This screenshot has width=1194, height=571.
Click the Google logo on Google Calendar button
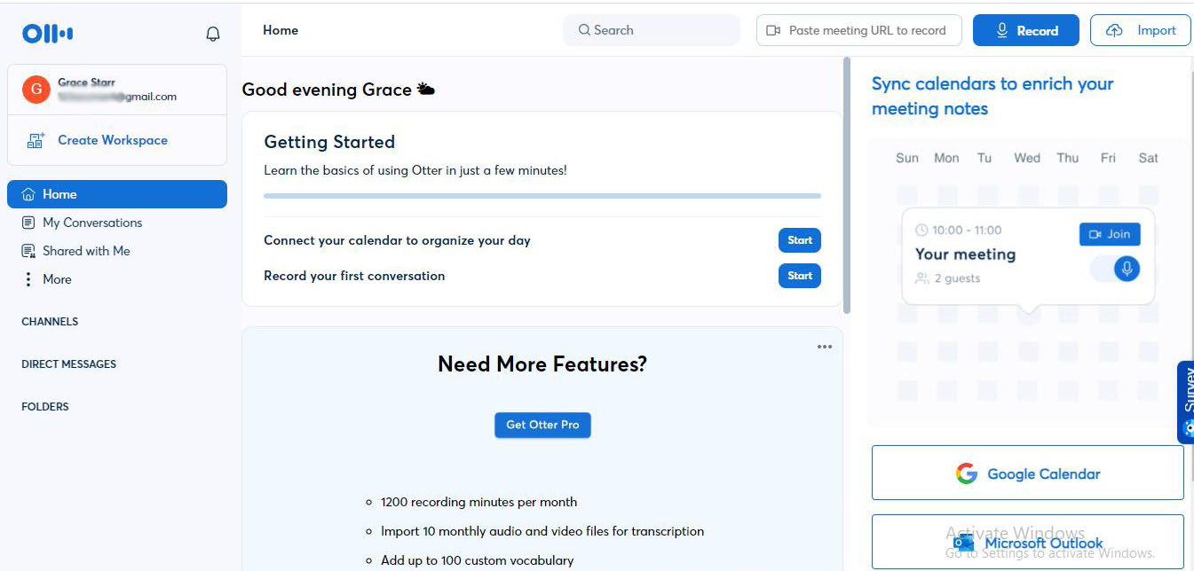[967, 473]
